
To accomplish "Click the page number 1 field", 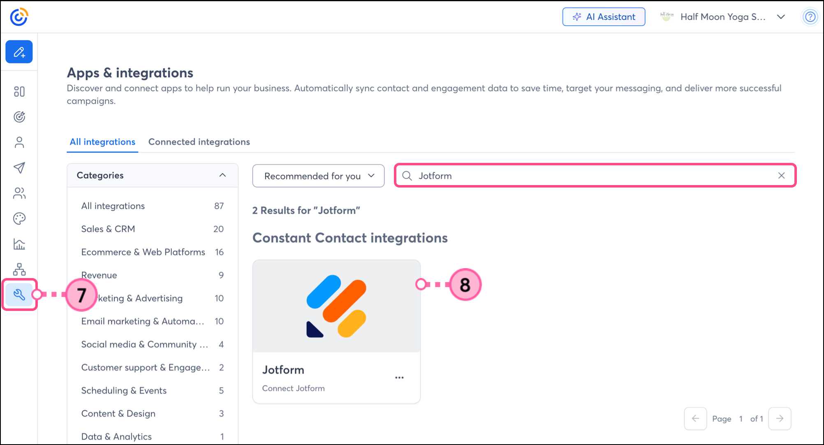I will coord(741,419).
